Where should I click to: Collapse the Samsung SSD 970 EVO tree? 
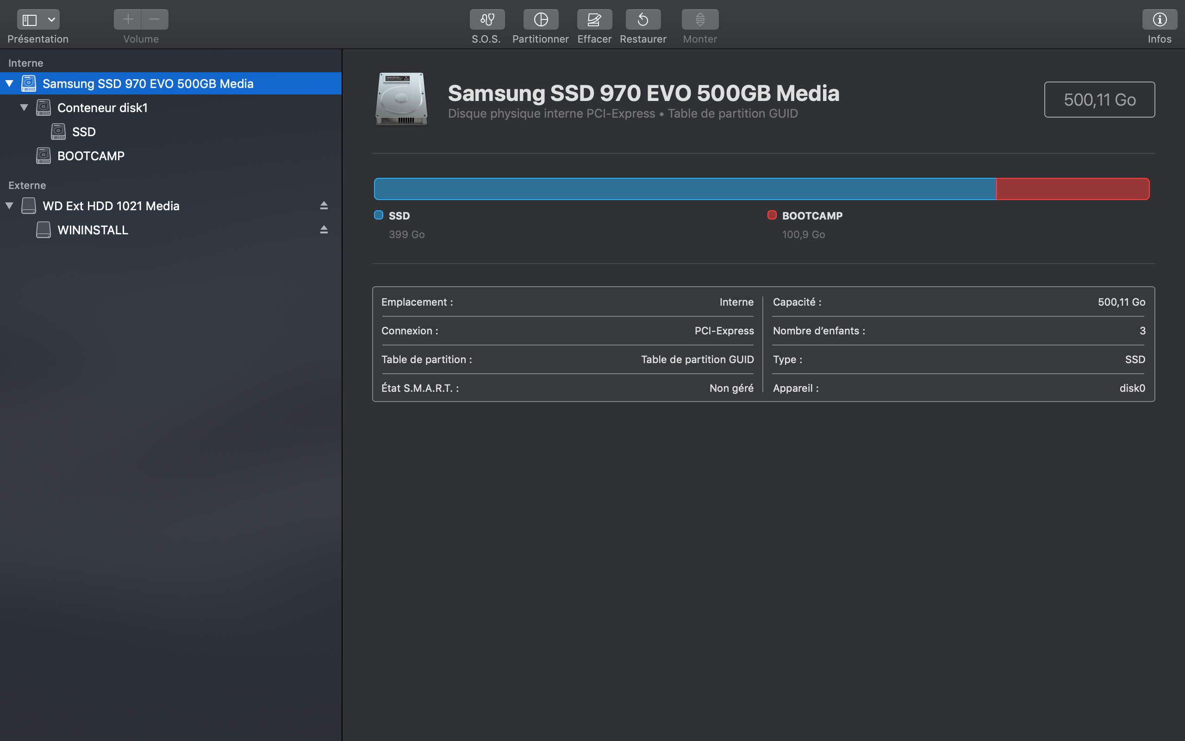point(9,83)
